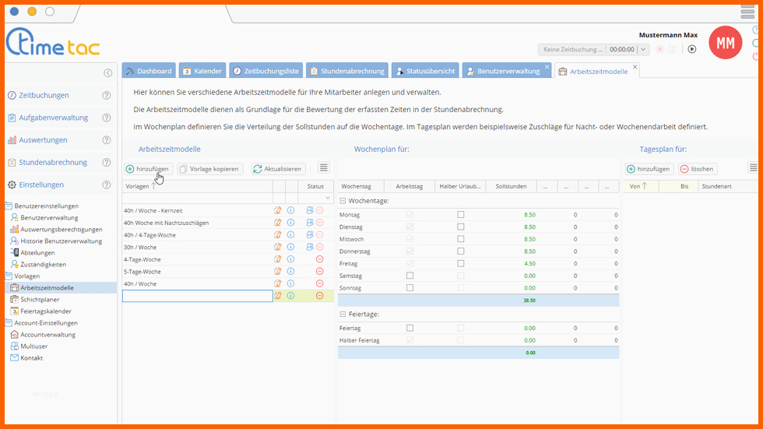Check the Arbeitstag box for Feiertag
The height and width of the screenshot is (429, 763).
coord(410,328)
